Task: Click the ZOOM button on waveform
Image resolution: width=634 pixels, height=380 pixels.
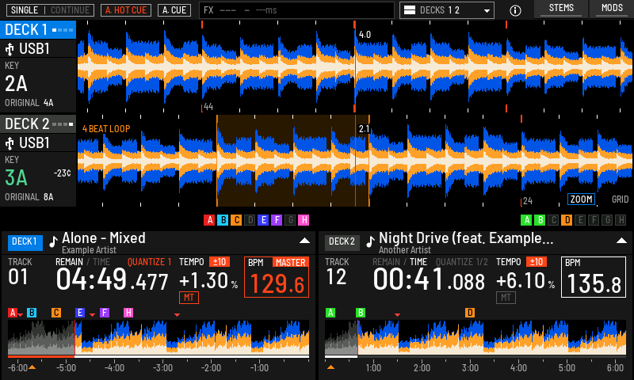Action: pos(582,199)
